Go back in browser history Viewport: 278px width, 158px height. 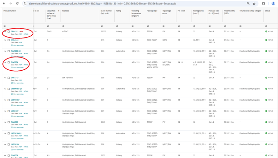click(x=4, y=3)
